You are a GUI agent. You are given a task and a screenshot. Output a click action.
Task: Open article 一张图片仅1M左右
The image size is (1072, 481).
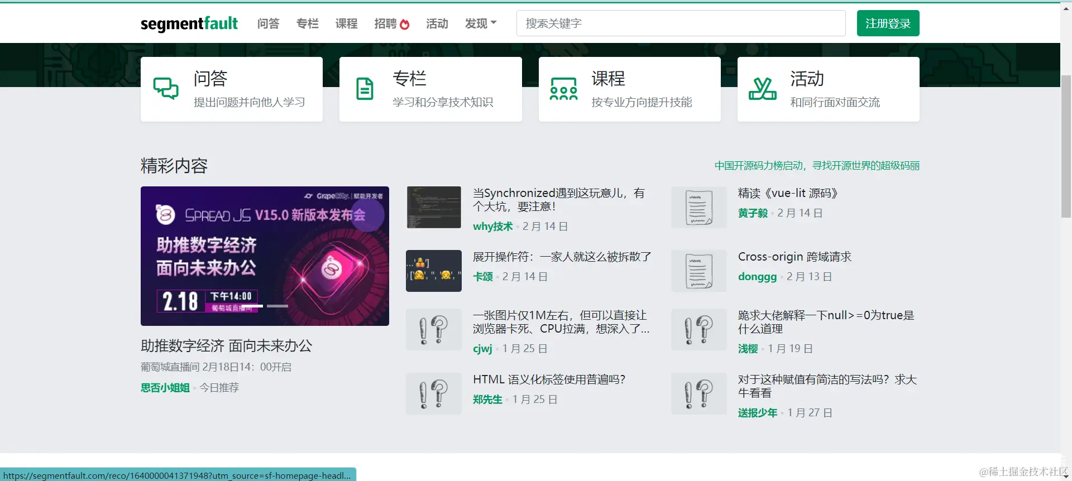pyautogui.click(x=561, y=322)
